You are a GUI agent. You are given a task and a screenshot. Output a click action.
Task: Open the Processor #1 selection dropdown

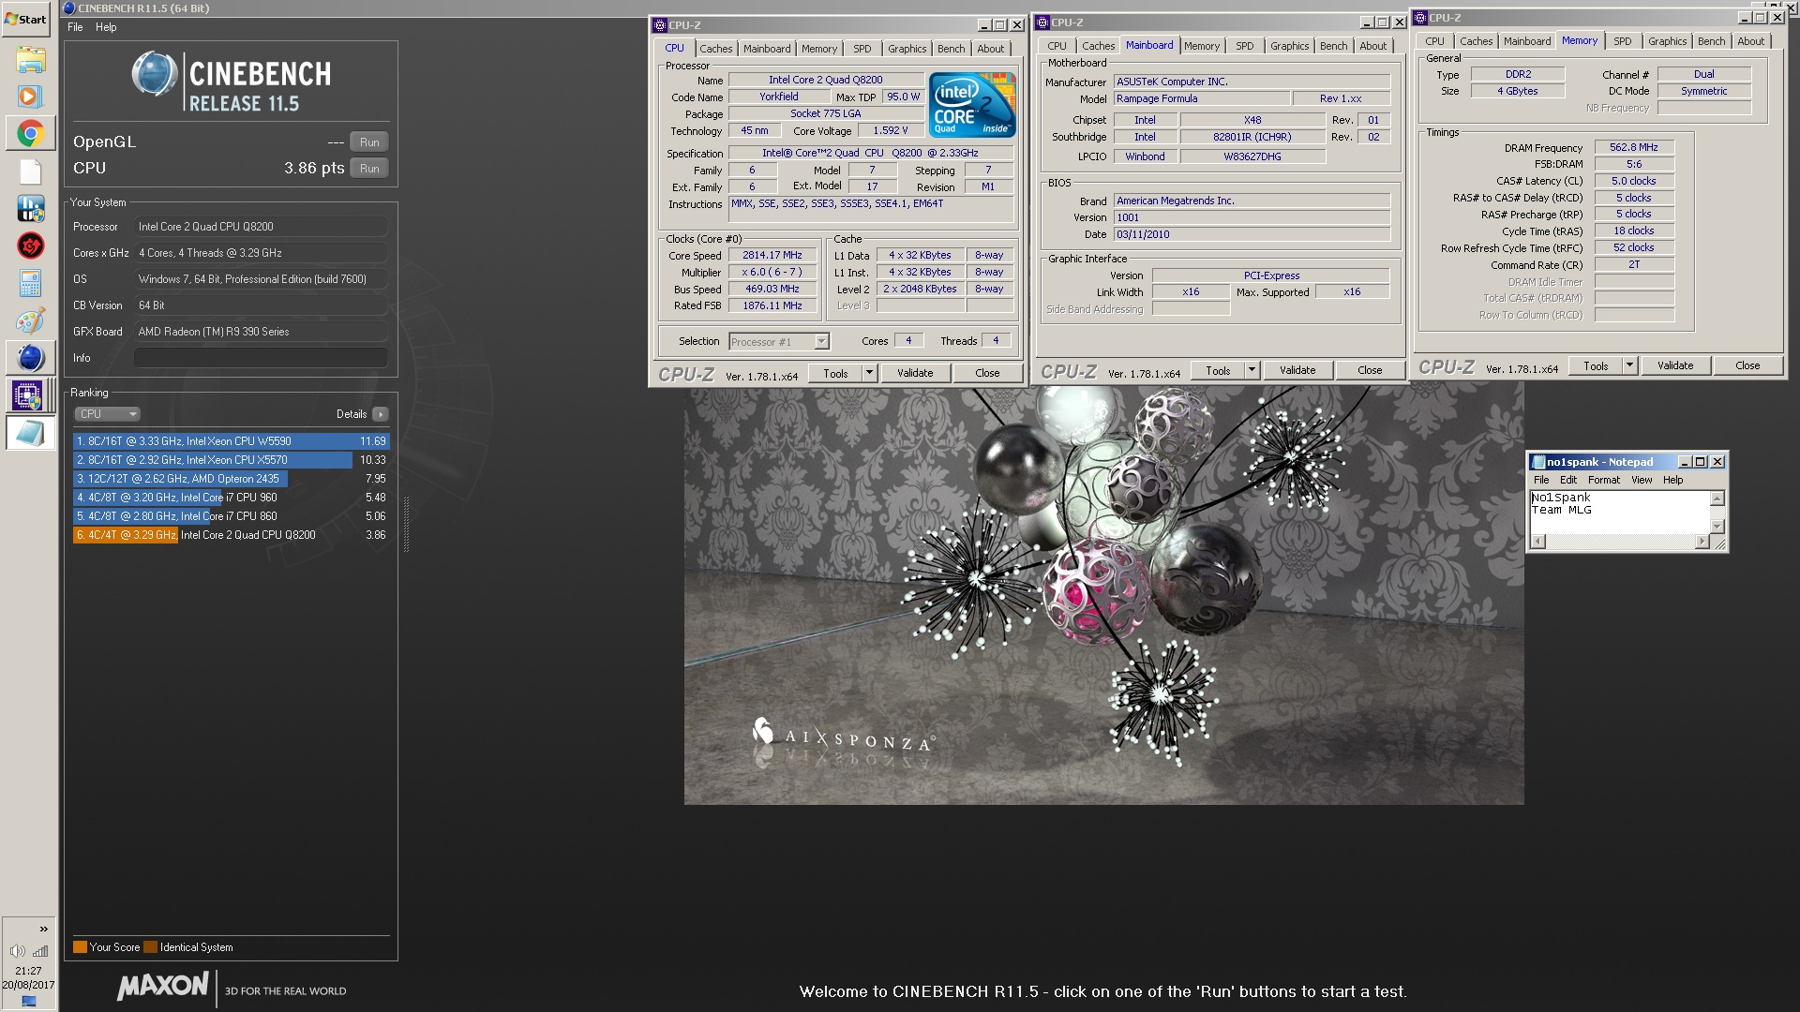tap(779, 342)
